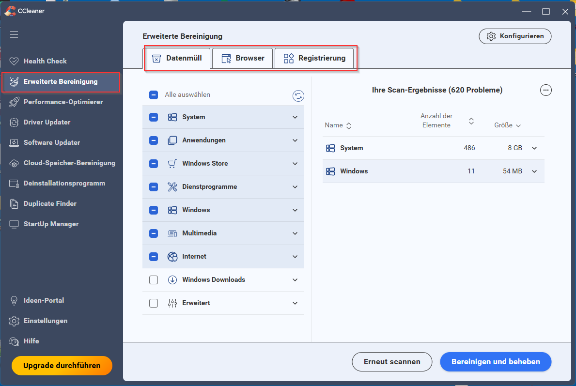
Task: Expand the Anwendungen category chevron
Action: [295, 140]
